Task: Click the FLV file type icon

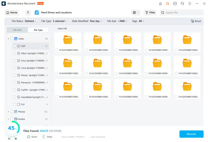Action: click(19, 104)
